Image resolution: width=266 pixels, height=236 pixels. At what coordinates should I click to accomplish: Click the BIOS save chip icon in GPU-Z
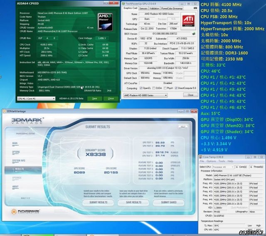click(x=194, y=34)
